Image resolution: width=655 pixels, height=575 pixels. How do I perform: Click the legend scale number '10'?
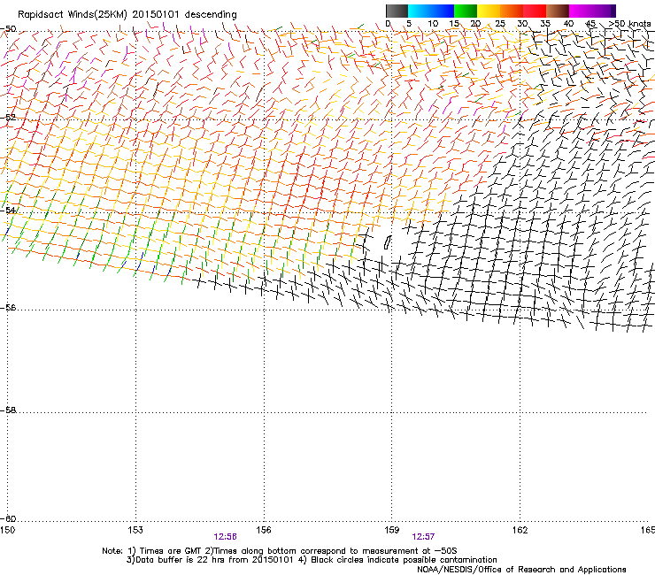point(433,24)
